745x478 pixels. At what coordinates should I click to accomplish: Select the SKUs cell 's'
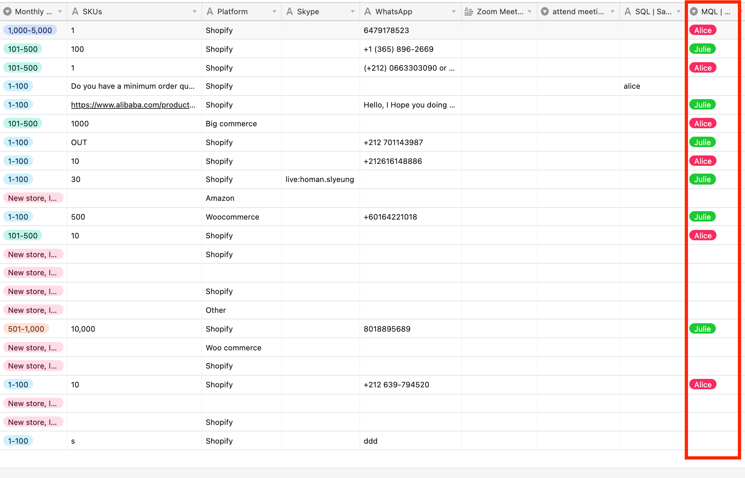point(134,441)
